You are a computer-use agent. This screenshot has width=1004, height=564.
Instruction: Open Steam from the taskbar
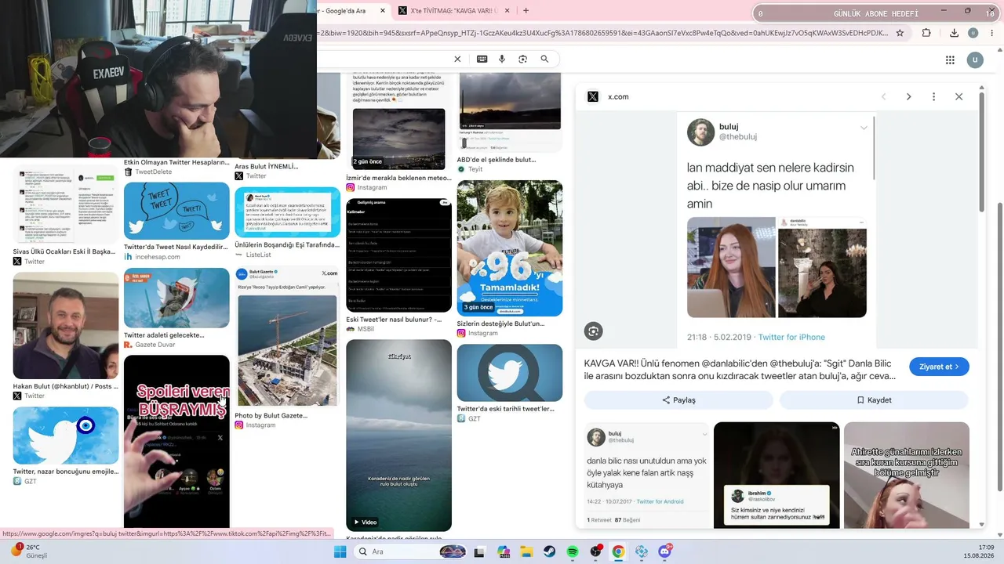coord(550,551)
